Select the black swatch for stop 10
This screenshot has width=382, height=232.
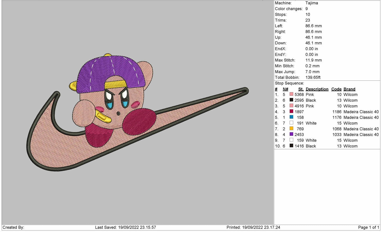tap(291, 146)
